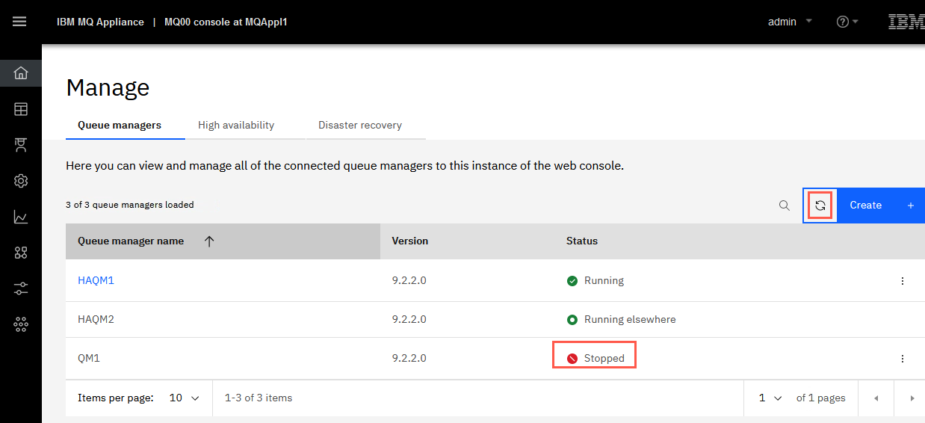Click the IBM MQ Appliance header title

pyautogui.click(x=100, y=22)
